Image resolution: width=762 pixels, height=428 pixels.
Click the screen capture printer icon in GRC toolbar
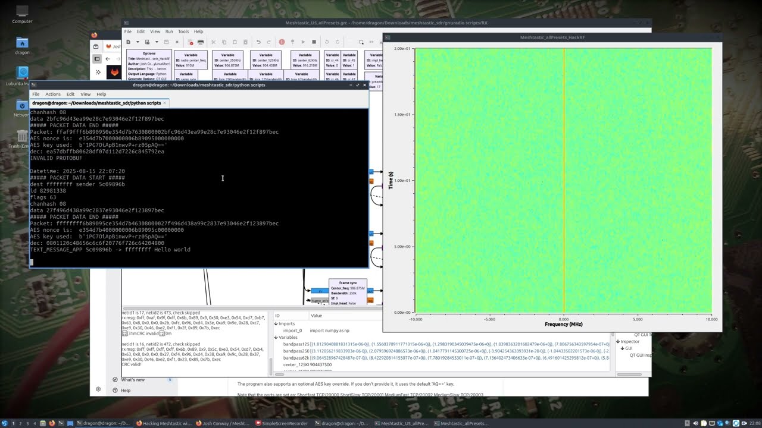[x=201, y=42]
